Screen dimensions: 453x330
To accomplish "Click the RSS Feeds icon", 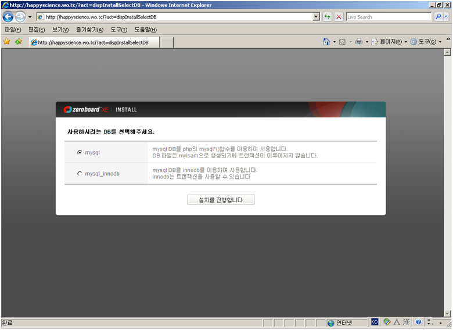I will click(342, 42).
